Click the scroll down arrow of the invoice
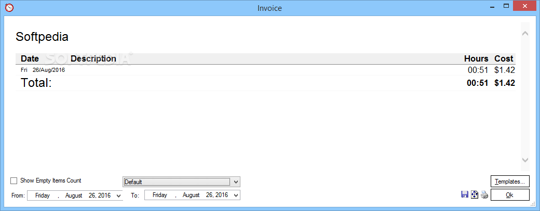The width and height of the screenshot is (540, 211). pyautogui.click(x=525, y=160)
